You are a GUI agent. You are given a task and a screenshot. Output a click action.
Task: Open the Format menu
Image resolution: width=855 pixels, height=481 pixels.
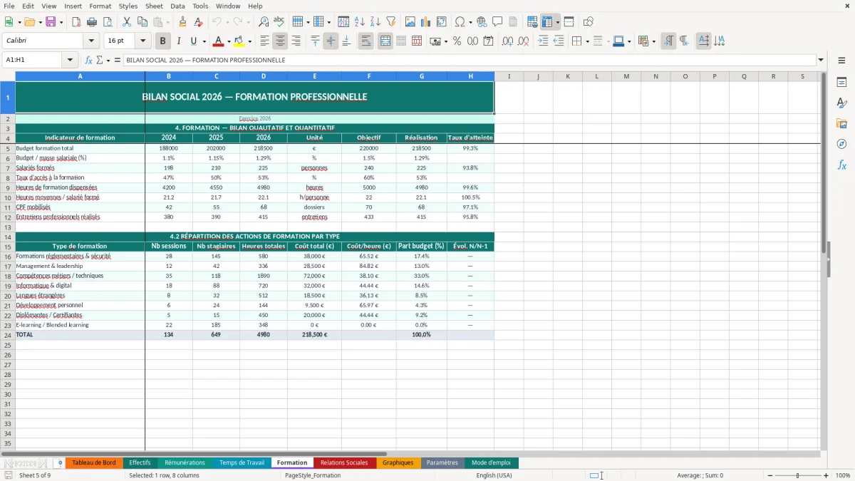tap(100, 6)
